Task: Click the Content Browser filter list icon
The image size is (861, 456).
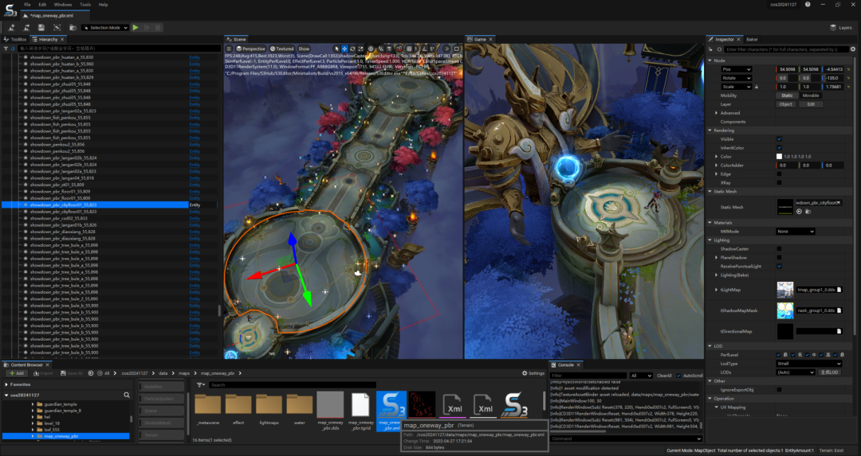Action: (200, 385)
